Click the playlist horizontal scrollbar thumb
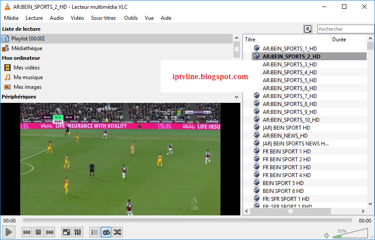Screen dimensions: 375x240 290,211
